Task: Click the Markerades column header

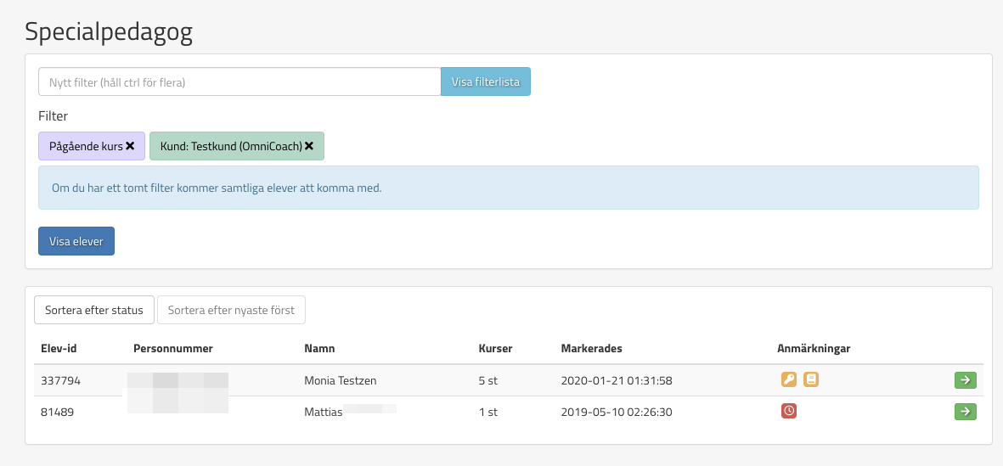Action: click(591, 348)
